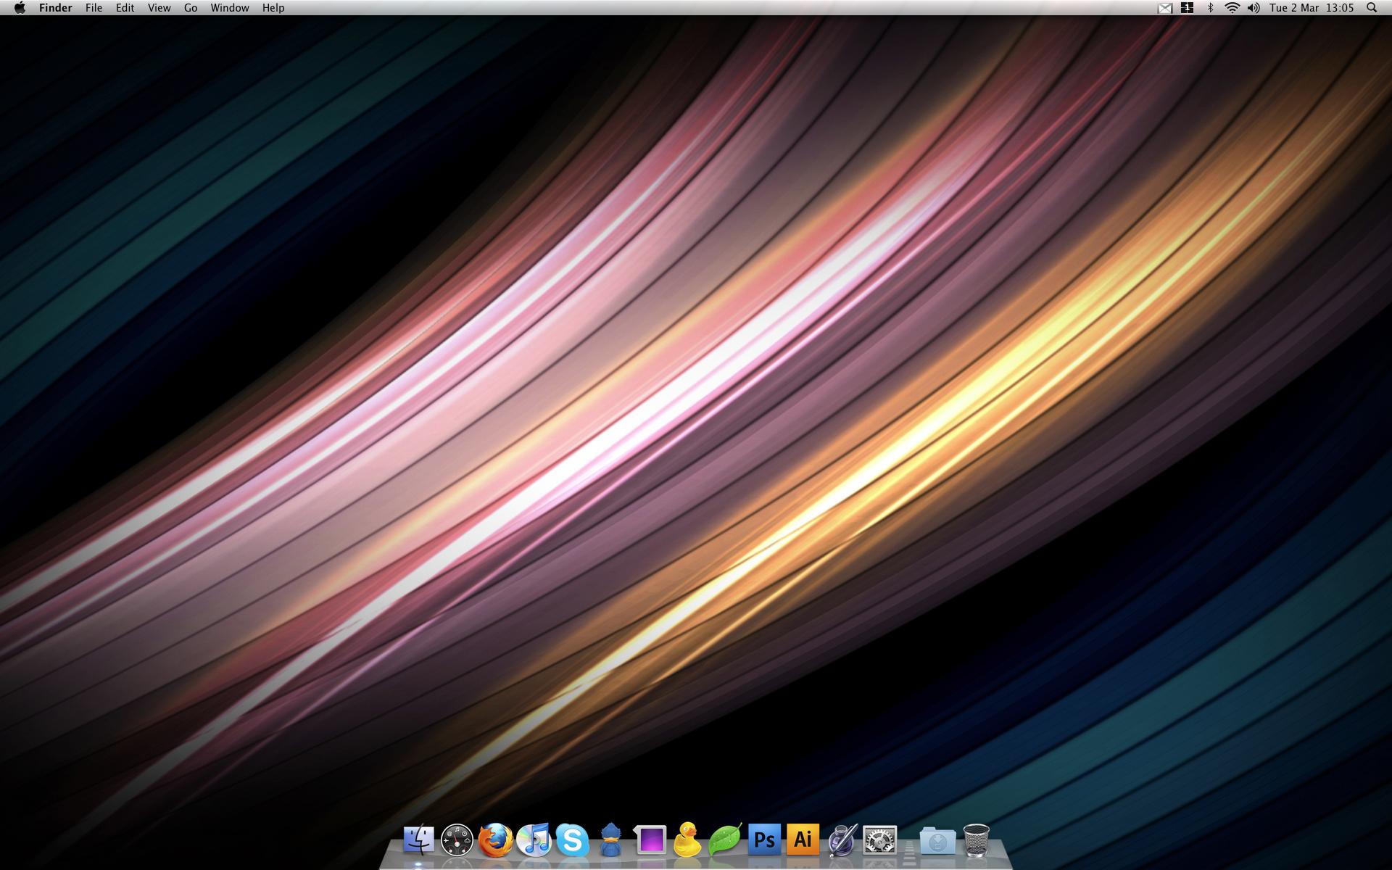Open Firefox from the dock
The image size is (1392, 870).
(496, 840)
